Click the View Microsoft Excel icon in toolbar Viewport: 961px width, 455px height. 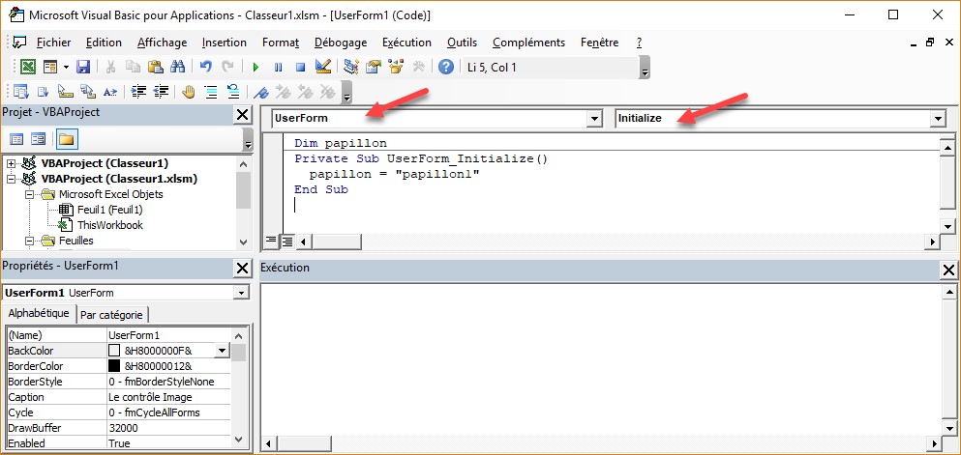[x=28, y=67]
